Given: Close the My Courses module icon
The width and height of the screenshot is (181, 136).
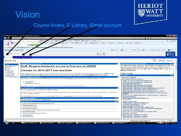Looking at the screenshot, I should click(x=173, y=75).
